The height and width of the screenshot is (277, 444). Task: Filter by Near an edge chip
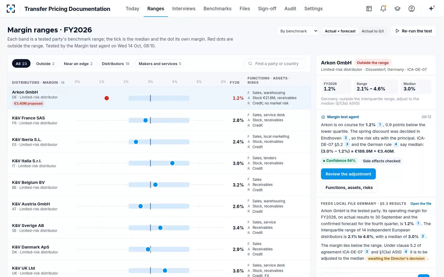[78, 64]
